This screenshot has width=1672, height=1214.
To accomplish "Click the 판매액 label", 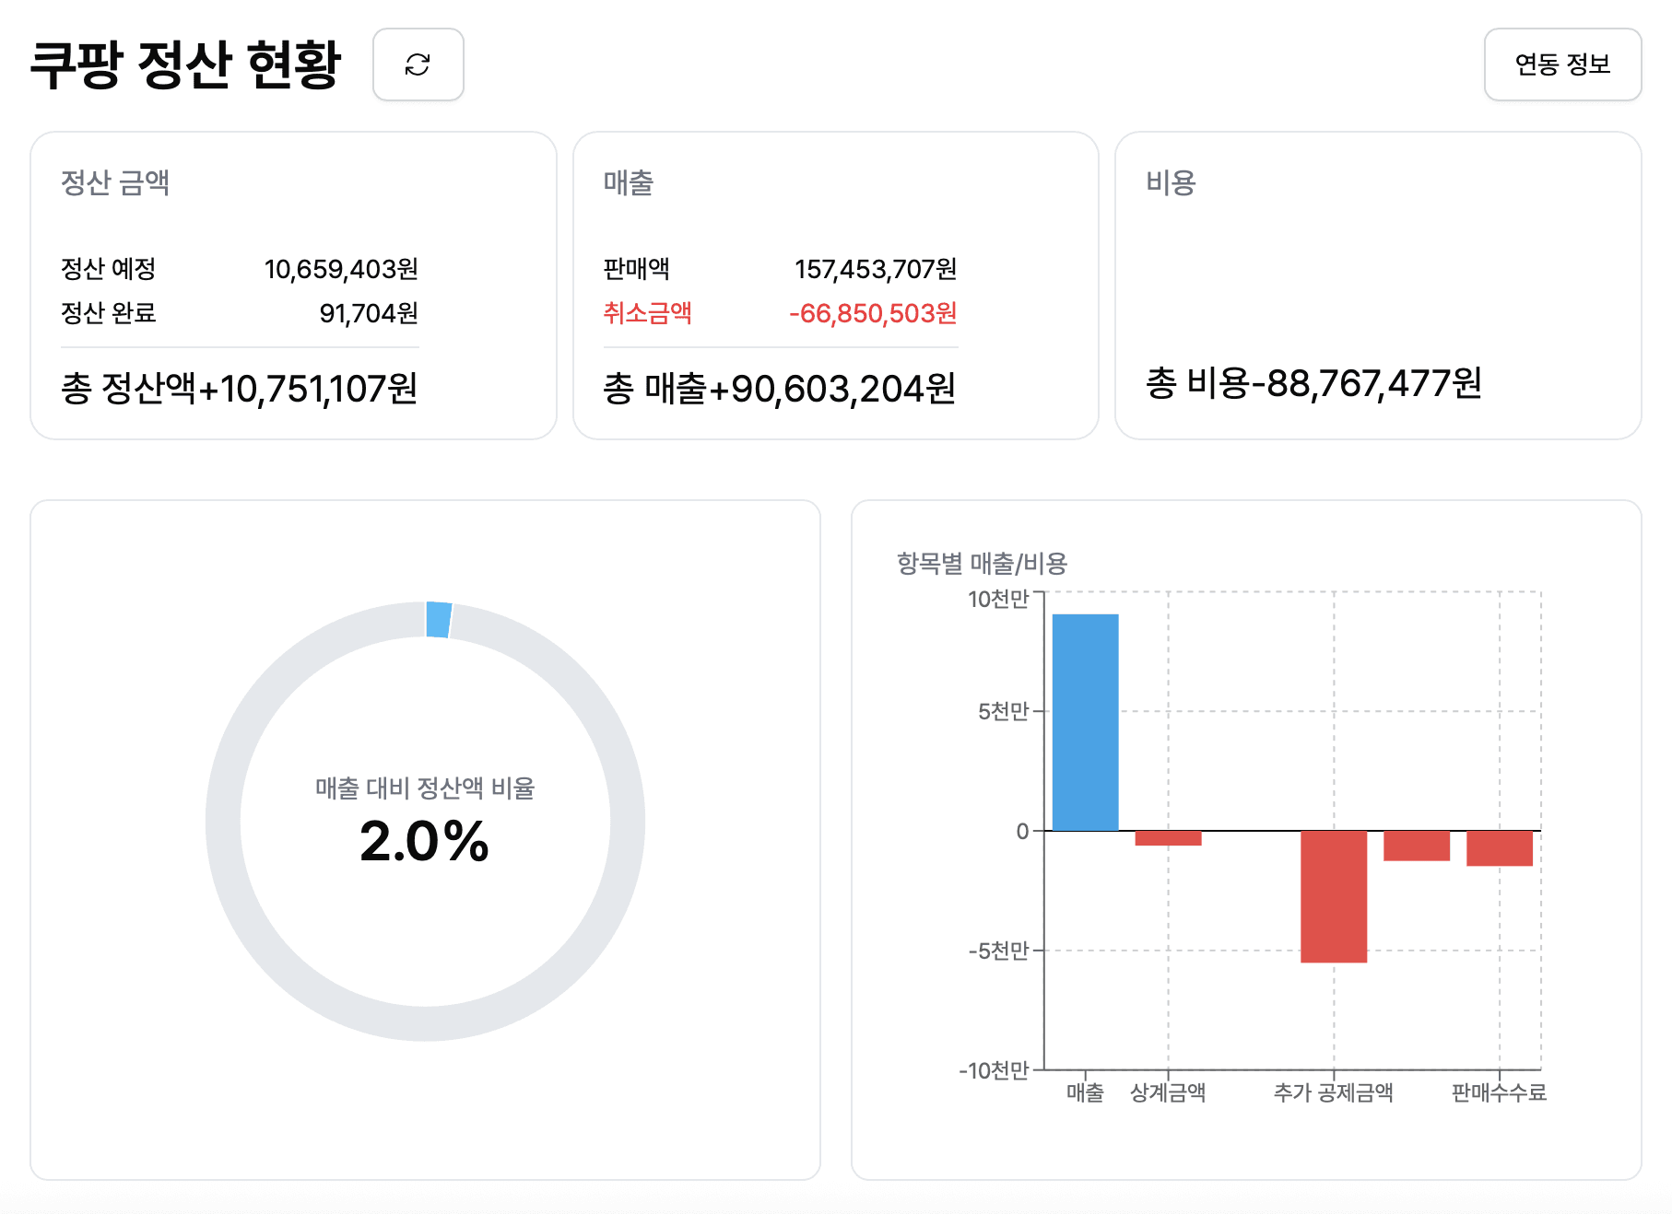I will click(x=637, y=269).
